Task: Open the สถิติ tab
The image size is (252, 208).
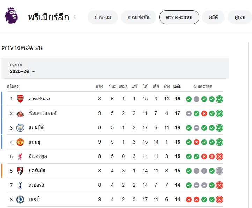Action: [x=214, y=17]
